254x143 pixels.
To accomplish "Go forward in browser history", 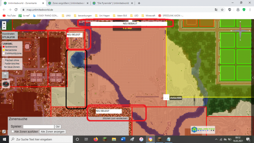I will click(x=10, y=10).
